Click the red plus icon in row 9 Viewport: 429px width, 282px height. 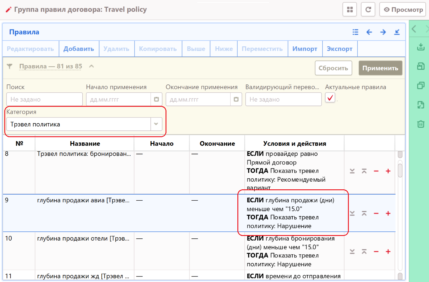click(388, 213)
